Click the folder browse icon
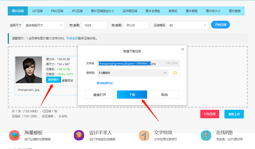This screenshot has height=149, width=255. pyautogui.click(x=175, y=73)
